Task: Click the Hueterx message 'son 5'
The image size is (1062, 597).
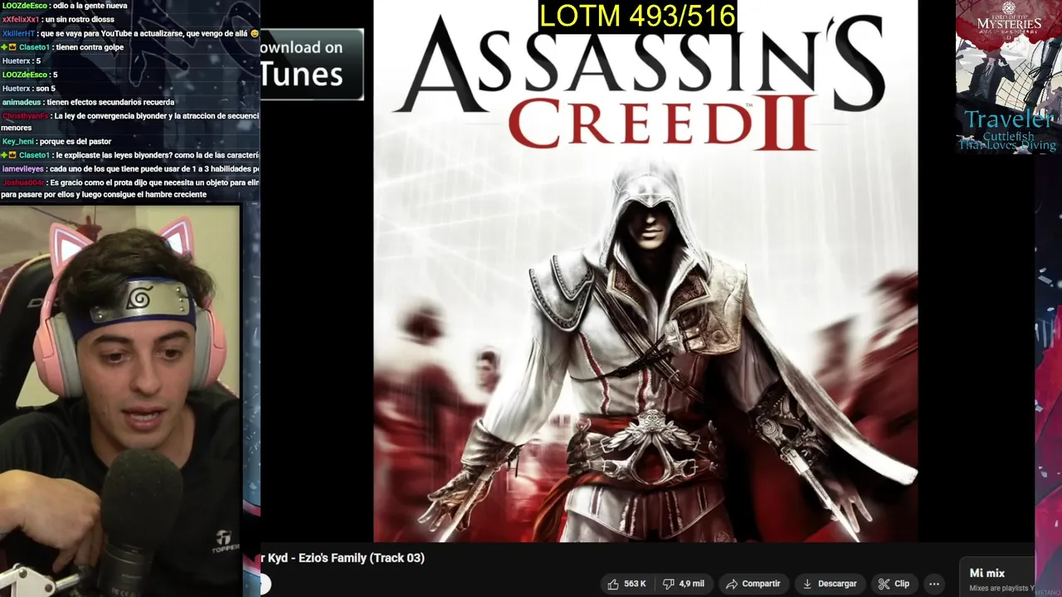Action: (45, 89)
